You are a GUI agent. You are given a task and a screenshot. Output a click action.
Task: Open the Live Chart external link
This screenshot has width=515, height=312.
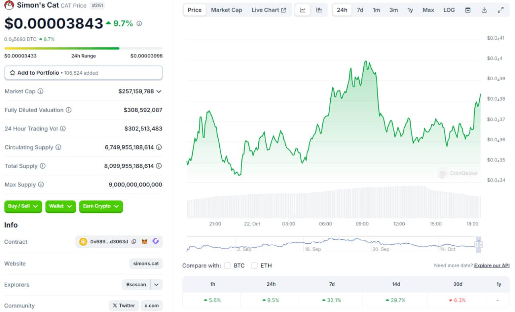pos(269,10)
